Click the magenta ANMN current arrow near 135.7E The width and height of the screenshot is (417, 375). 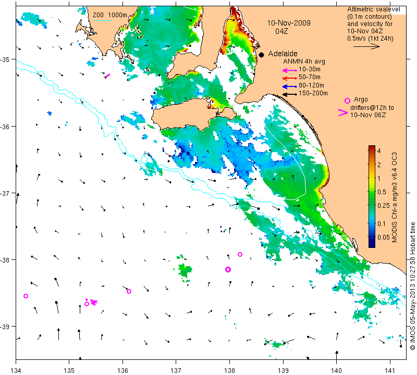coord(107,76)
